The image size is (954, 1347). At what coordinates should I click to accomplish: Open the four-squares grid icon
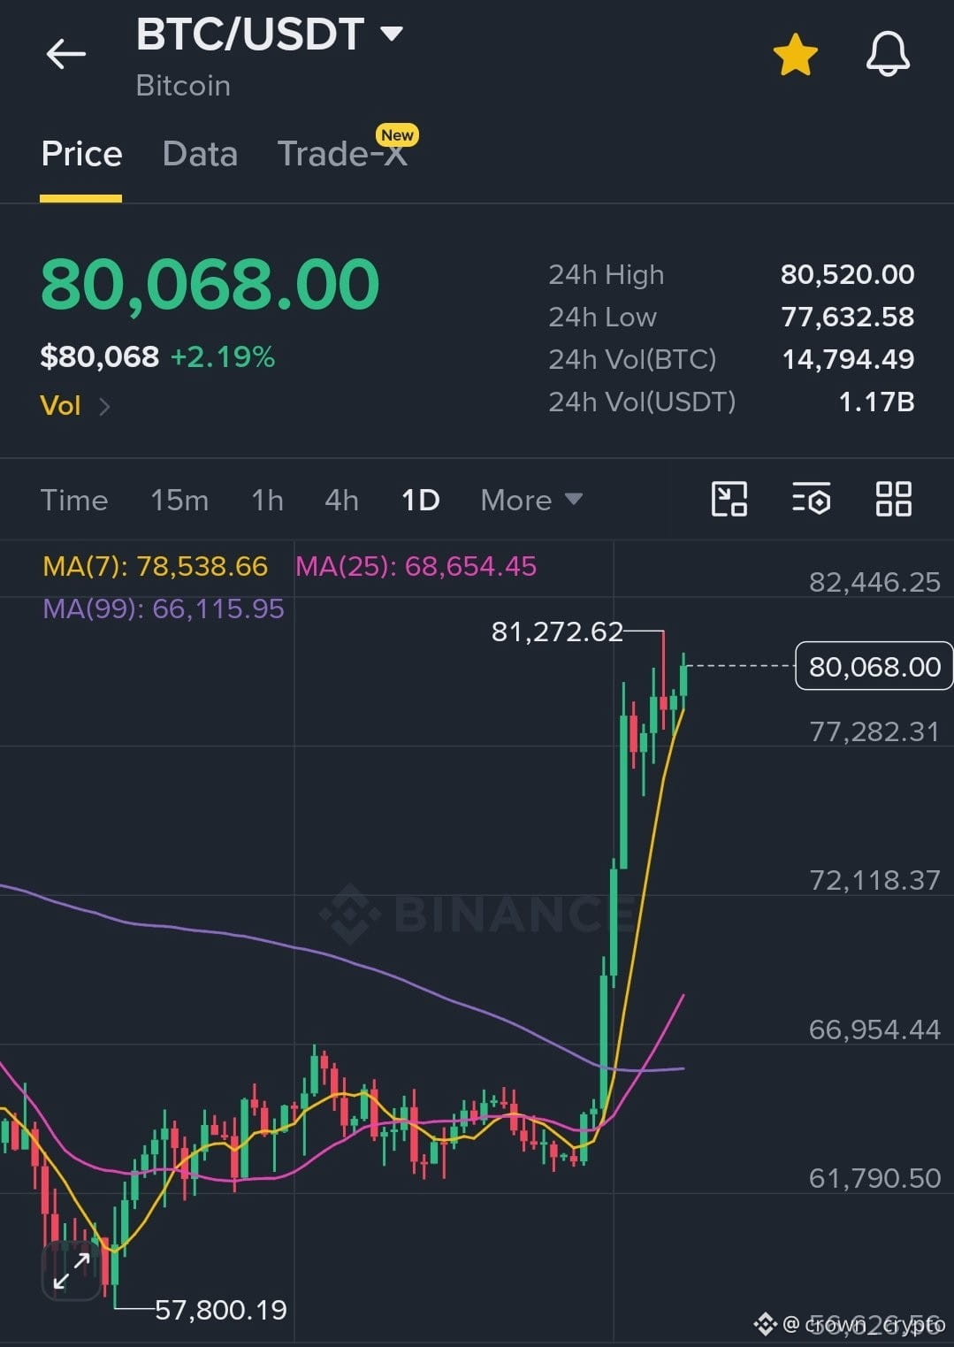coord(893,499)
